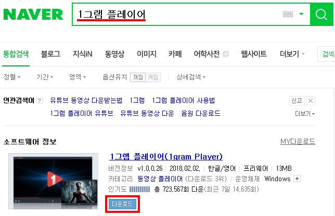This screenshot has width=335, height=216.
Task: Turn option retention to 켜짐
Action: 153,77
